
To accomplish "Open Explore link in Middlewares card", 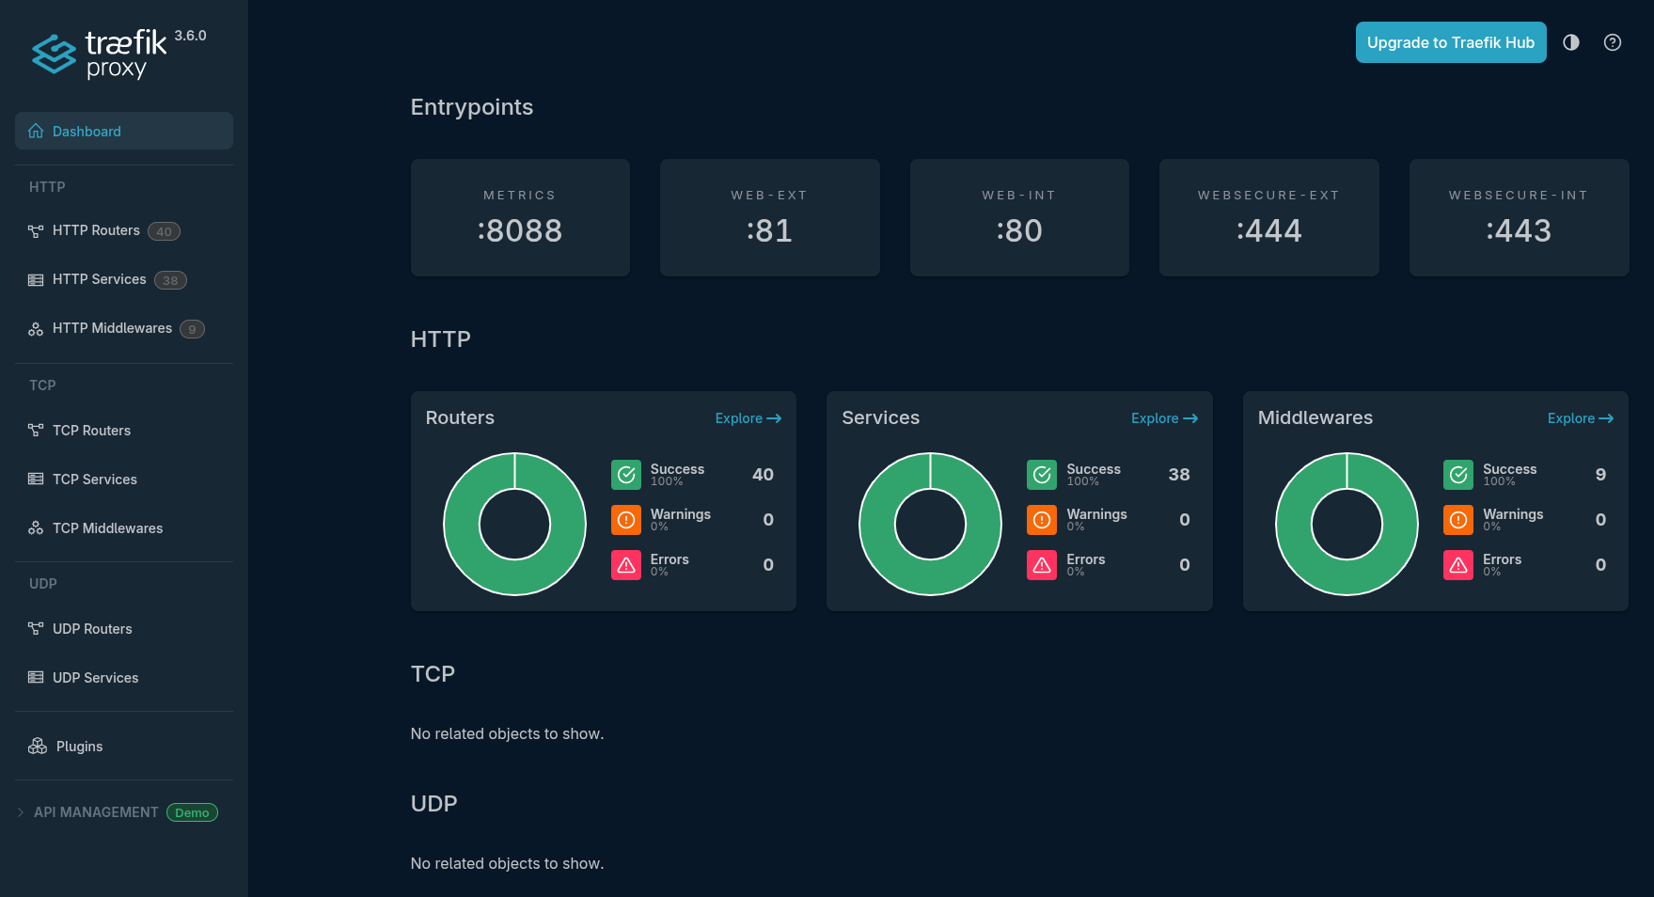I will coord(1580,418).
